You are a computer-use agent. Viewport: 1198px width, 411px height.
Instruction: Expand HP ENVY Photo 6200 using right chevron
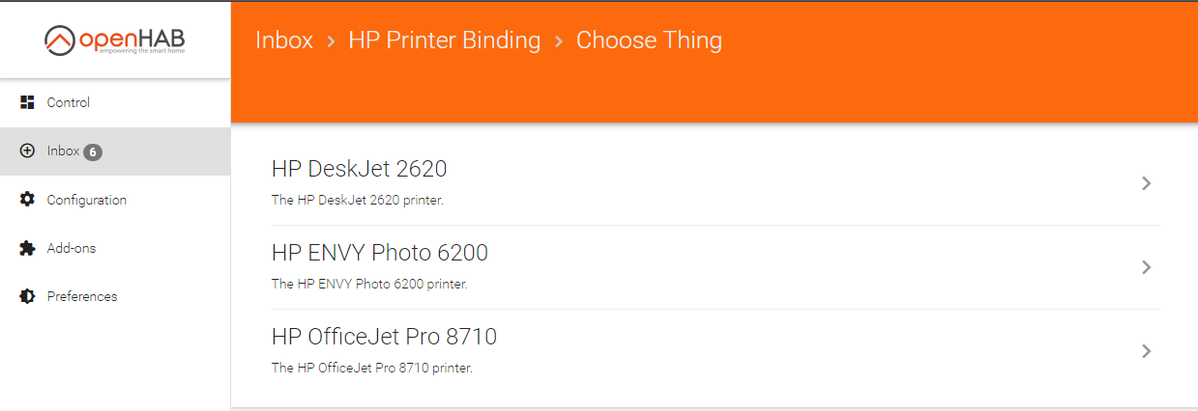click(1146, 267)
